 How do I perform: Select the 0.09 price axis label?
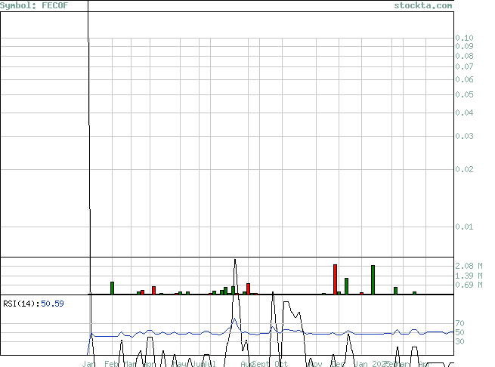464,46
